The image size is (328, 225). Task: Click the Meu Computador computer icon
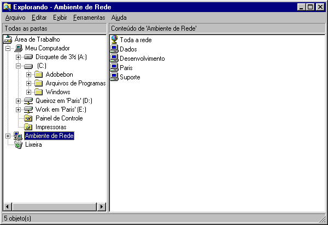19,48
